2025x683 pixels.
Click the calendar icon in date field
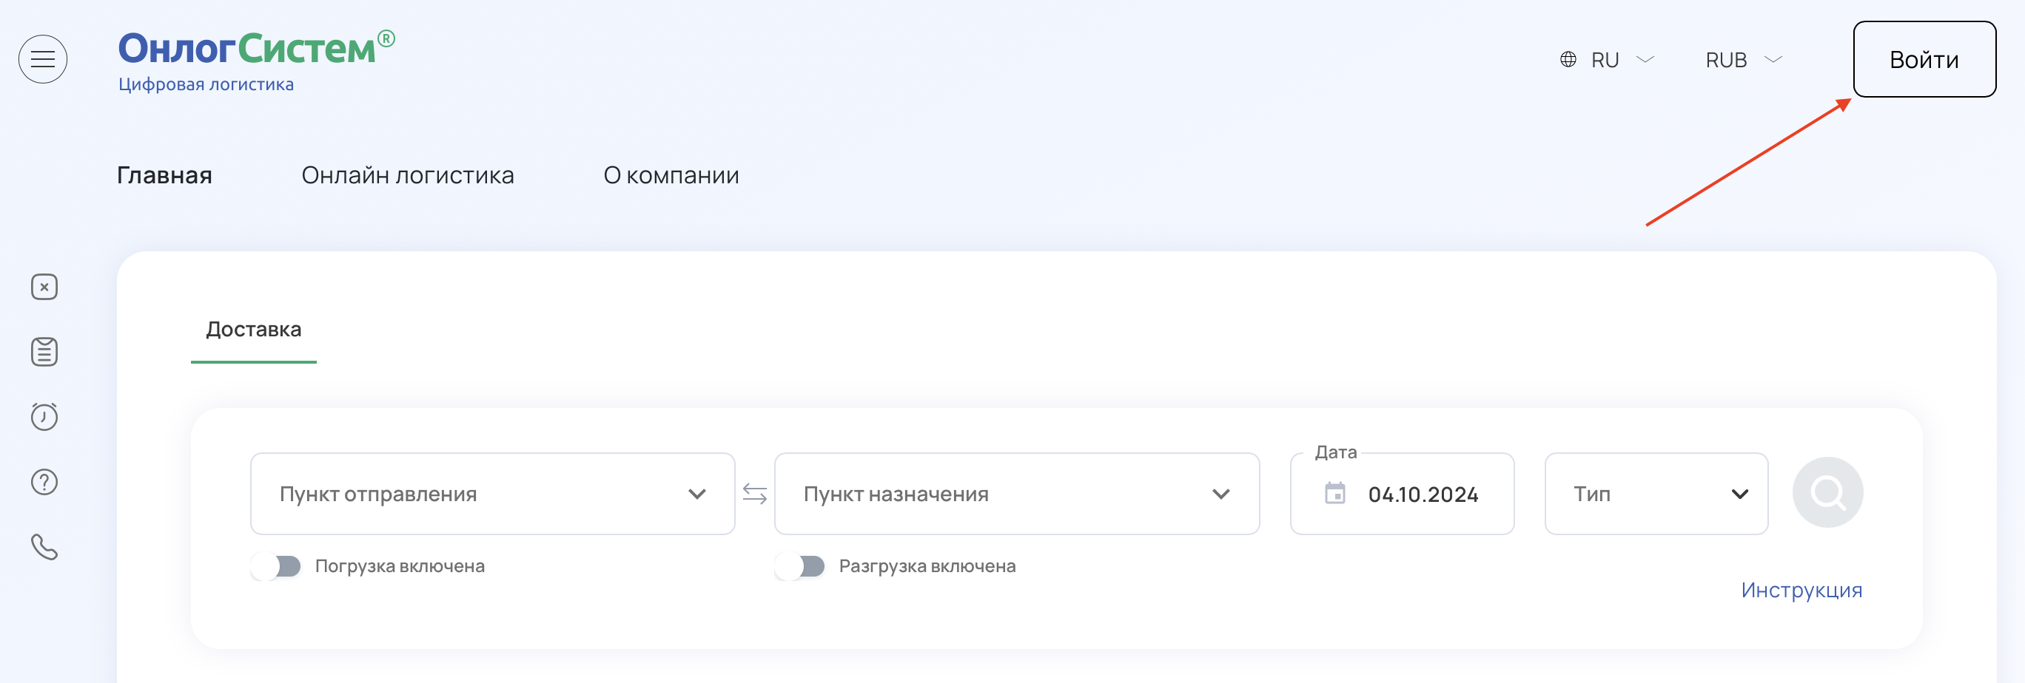coord(1334,494)
